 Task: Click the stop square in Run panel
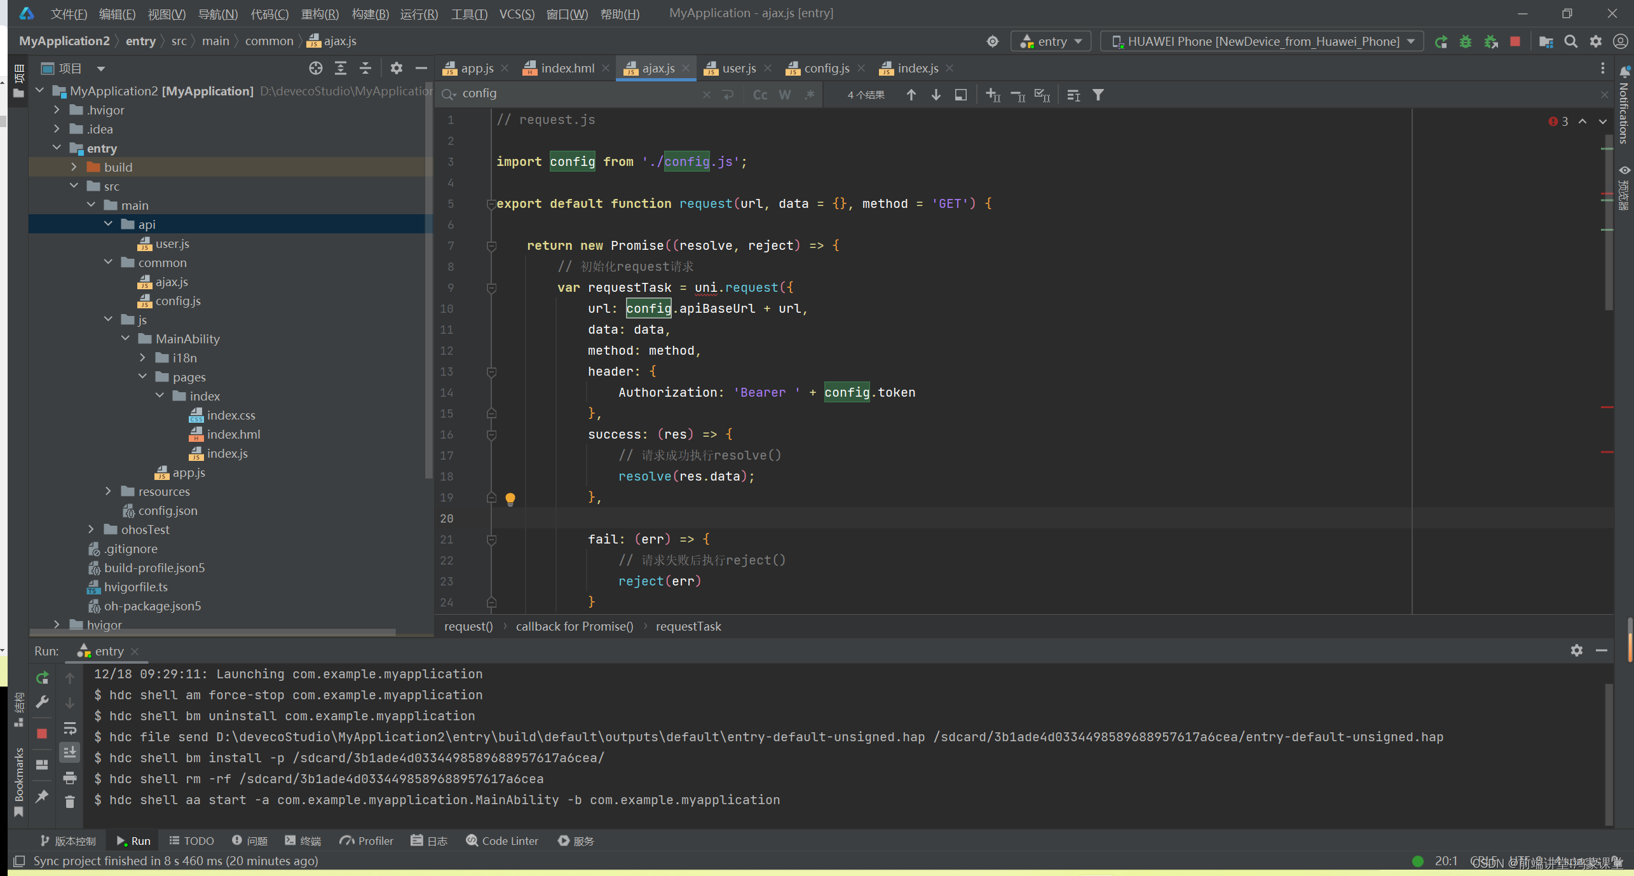(x=43, y=734)
